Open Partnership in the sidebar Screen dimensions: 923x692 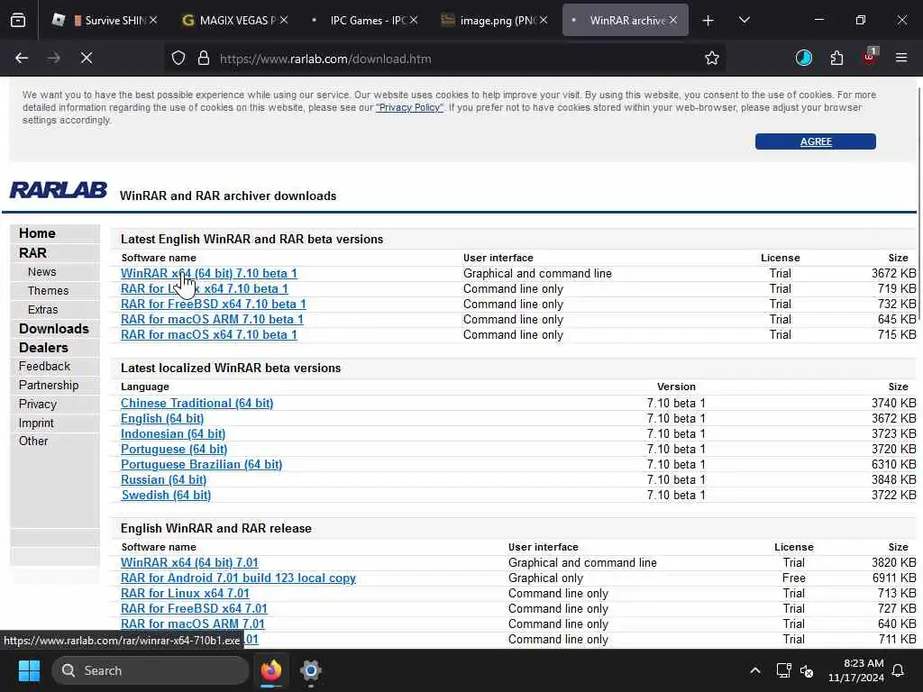point(49,385)
